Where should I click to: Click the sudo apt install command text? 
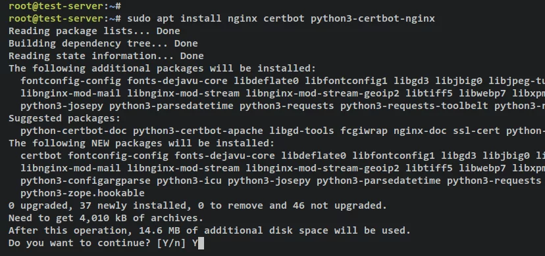point(281,18)
